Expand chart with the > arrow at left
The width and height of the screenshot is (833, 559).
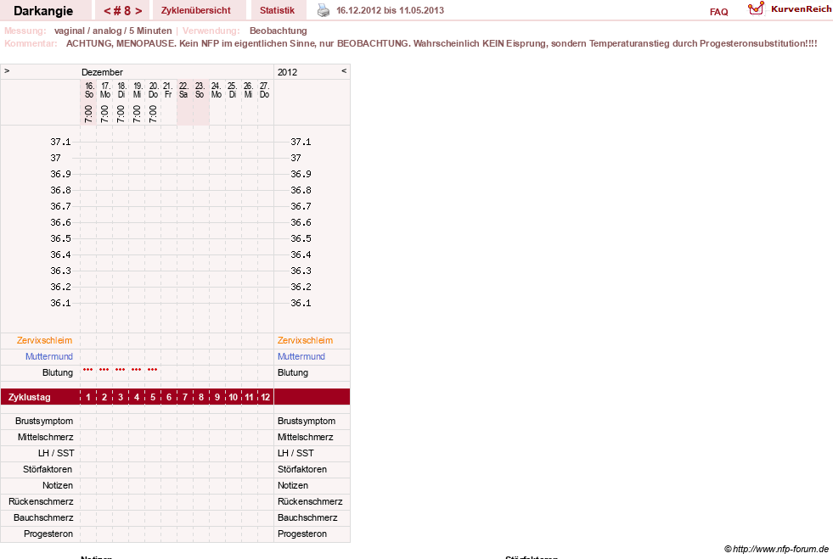point(7,70)
